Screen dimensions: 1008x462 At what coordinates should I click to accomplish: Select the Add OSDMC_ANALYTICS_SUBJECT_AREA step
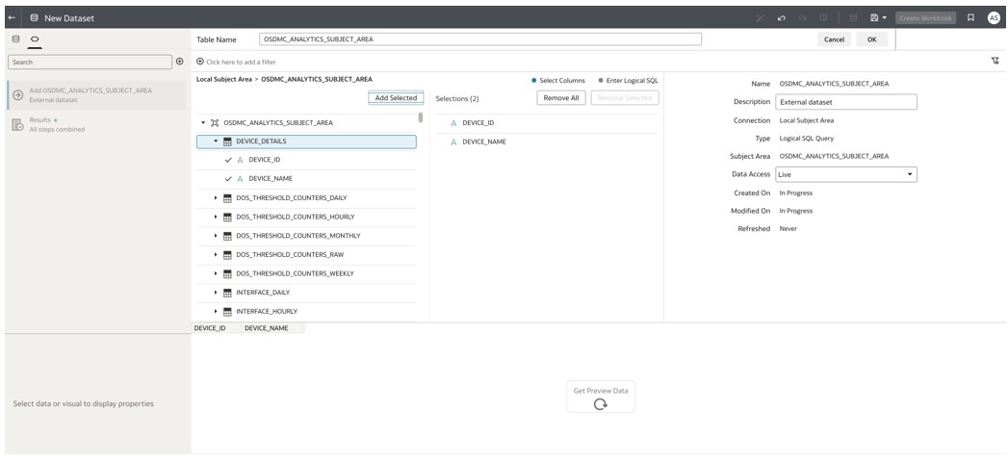pos(96,95)
